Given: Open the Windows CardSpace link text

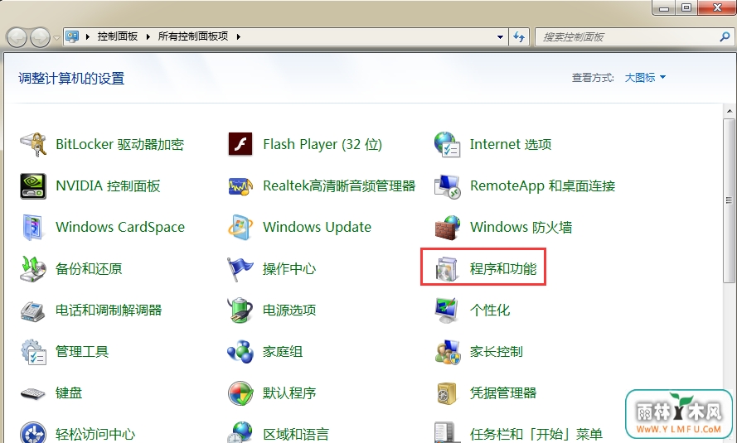Looking at the screenshot, I should coord(120,227).
